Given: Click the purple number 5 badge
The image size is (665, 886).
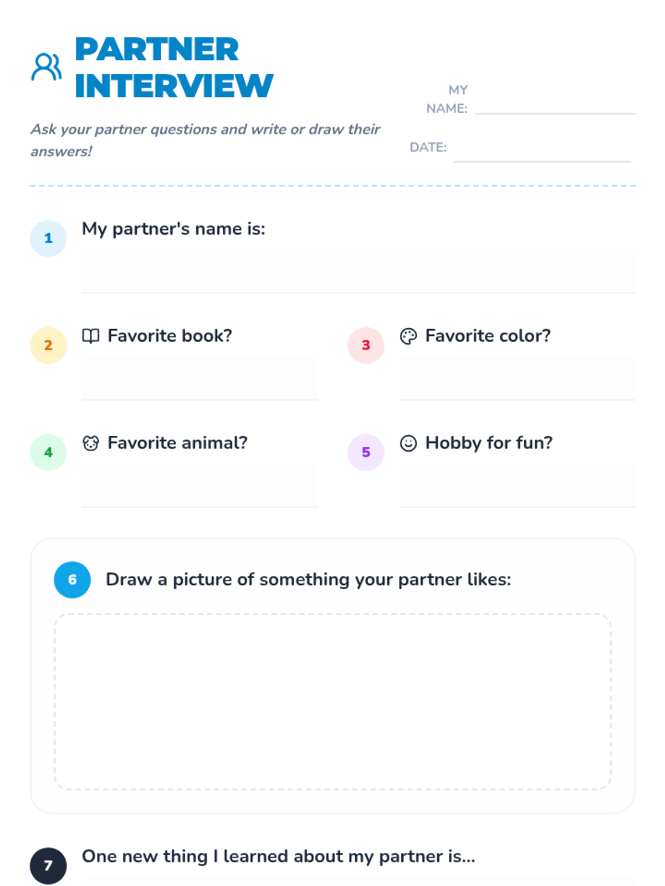Looking at the screenshot, I should tap(366, 452).
